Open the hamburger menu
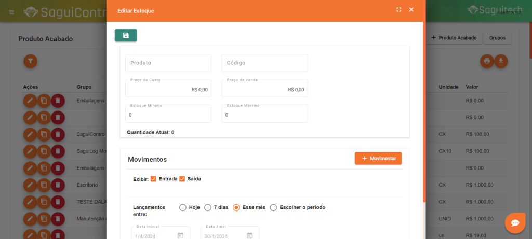Image resolution: width=532 pixels, height=239 pixels. tap(12, 11)
